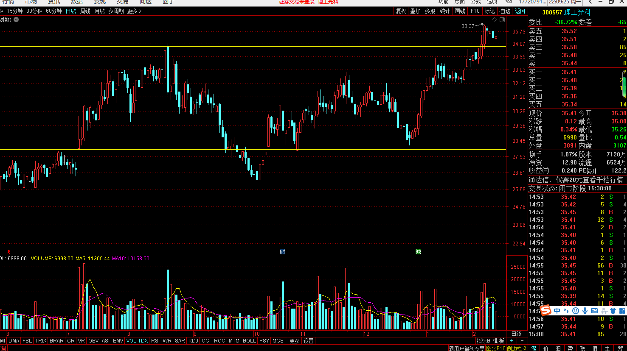Toggle Sogou Chinese/English 中 mode
627x351 pixels.
(557, 311)
